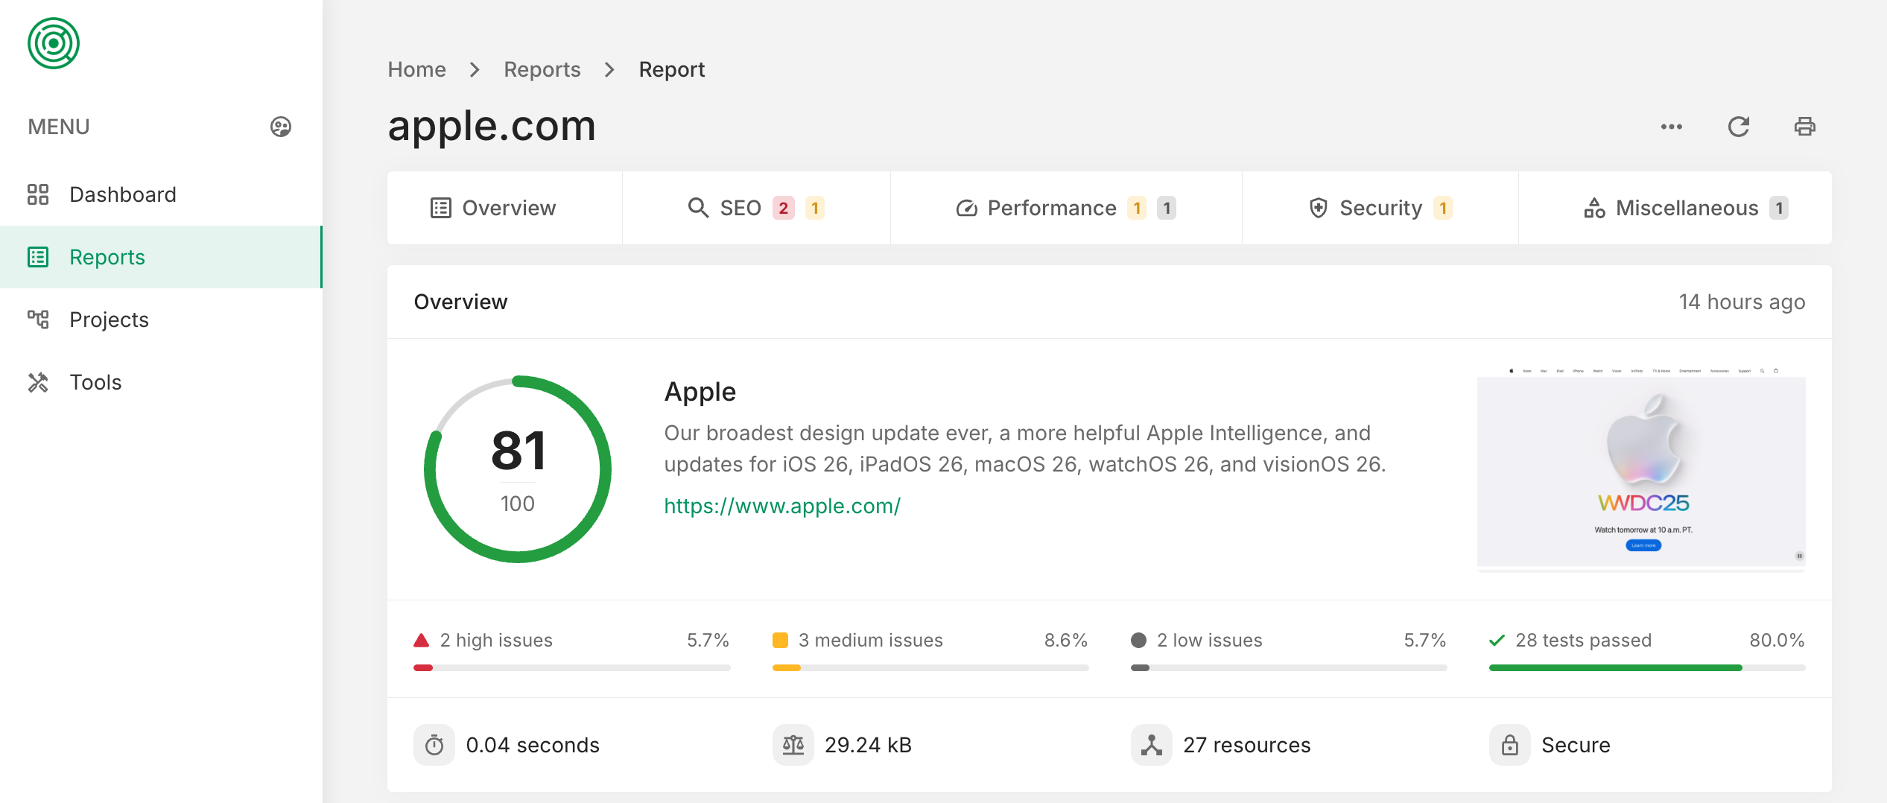Screen dimensions: 1887x803
Task: Click the Dashboard grid icon
Action: [38, 194]
